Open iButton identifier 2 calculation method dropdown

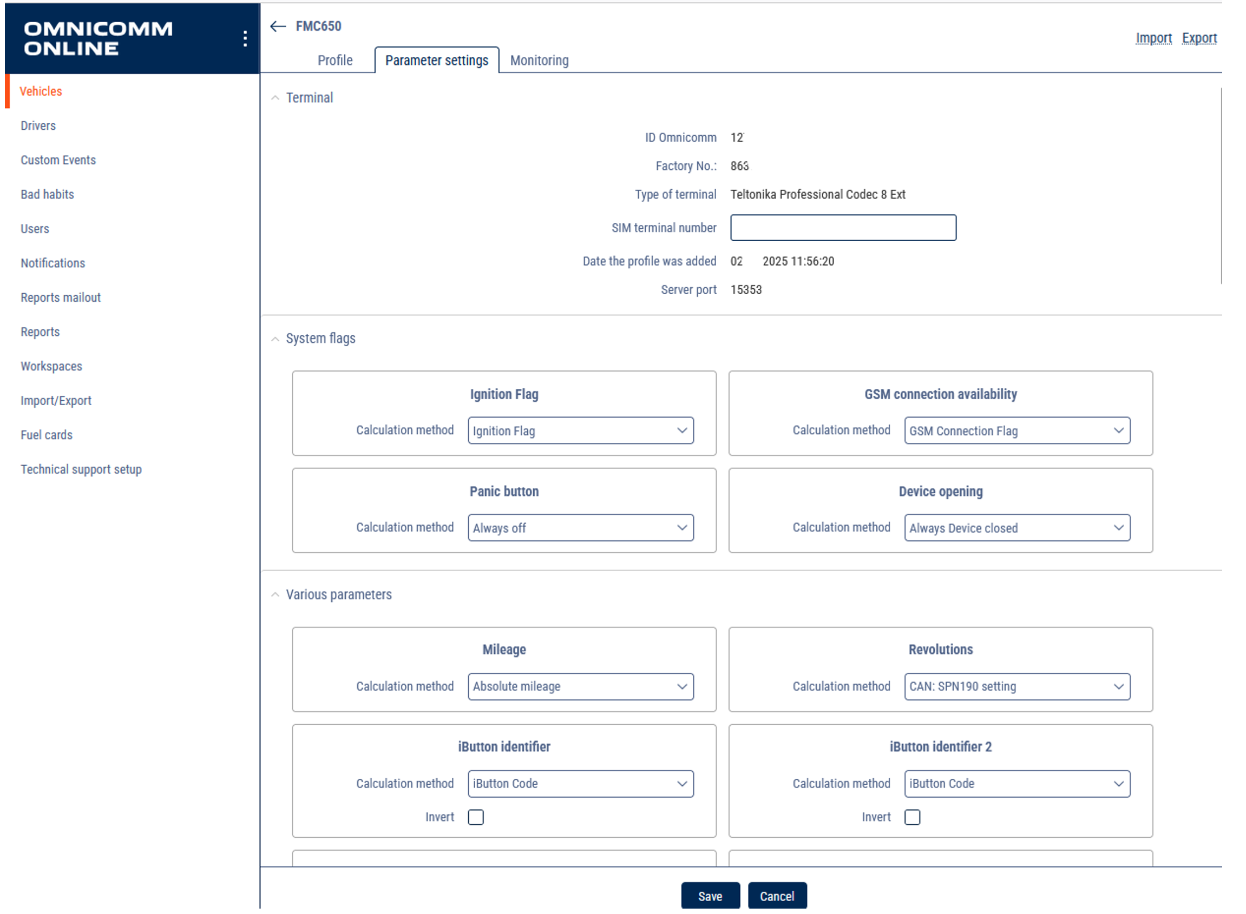(x=1017, y=784)
